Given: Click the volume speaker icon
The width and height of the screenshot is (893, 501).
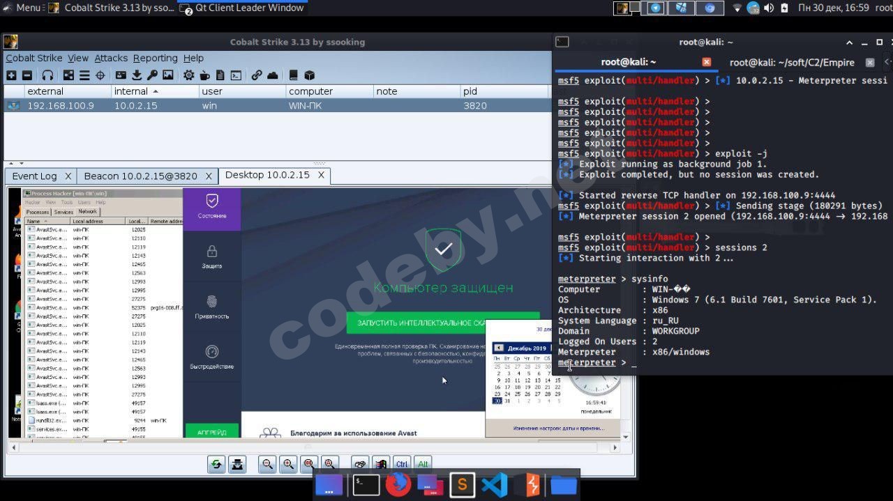Looking at the screenshot, I should click(x=769, y=8).
